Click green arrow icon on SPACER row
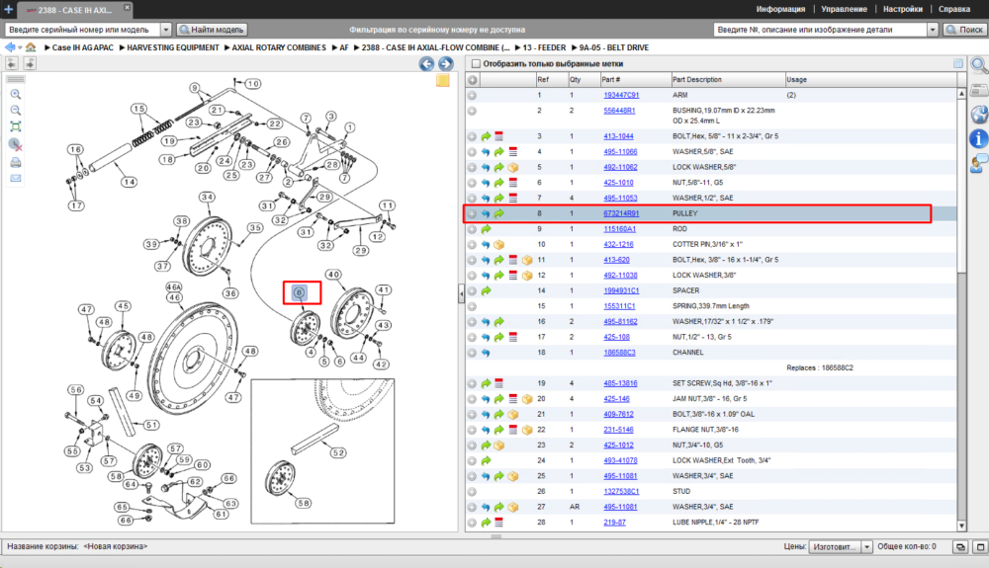The height and width of the screenshot is (568, 989). (486, 291)
